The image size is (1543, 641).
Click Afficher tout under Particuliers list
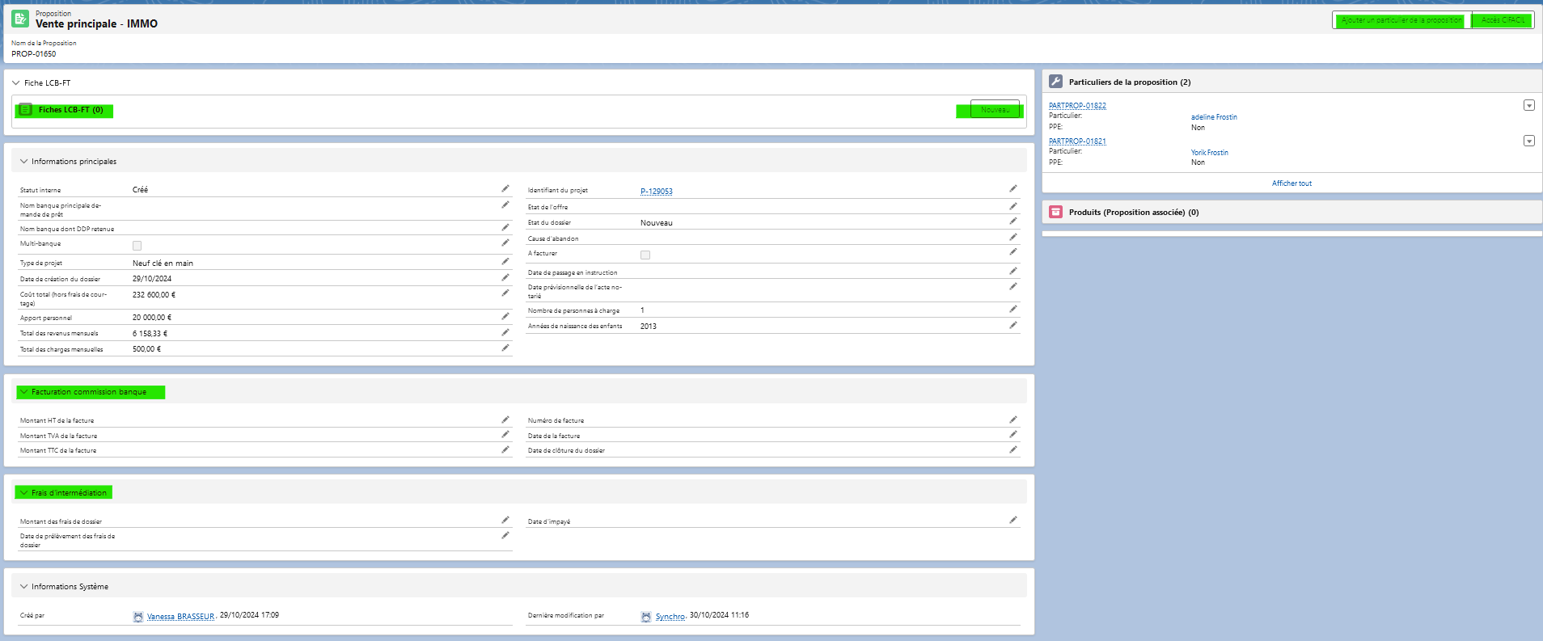[x=1291, y=183]
